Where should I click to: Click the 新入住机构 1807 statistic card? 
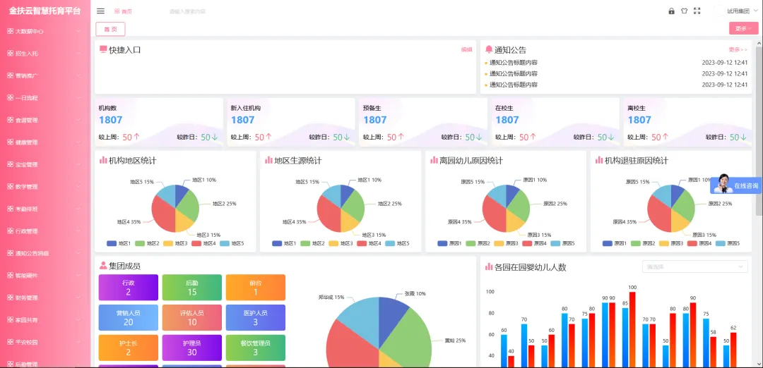pos(291,123)
